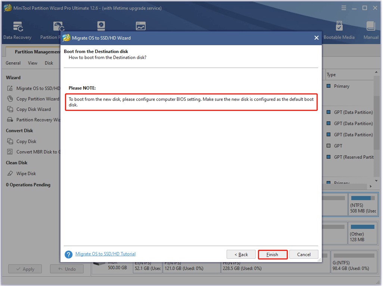Select the G:(NTFS) 98.4 GB partition block
The width and height of the screenshot is (383, 286).
click(354, 262)
